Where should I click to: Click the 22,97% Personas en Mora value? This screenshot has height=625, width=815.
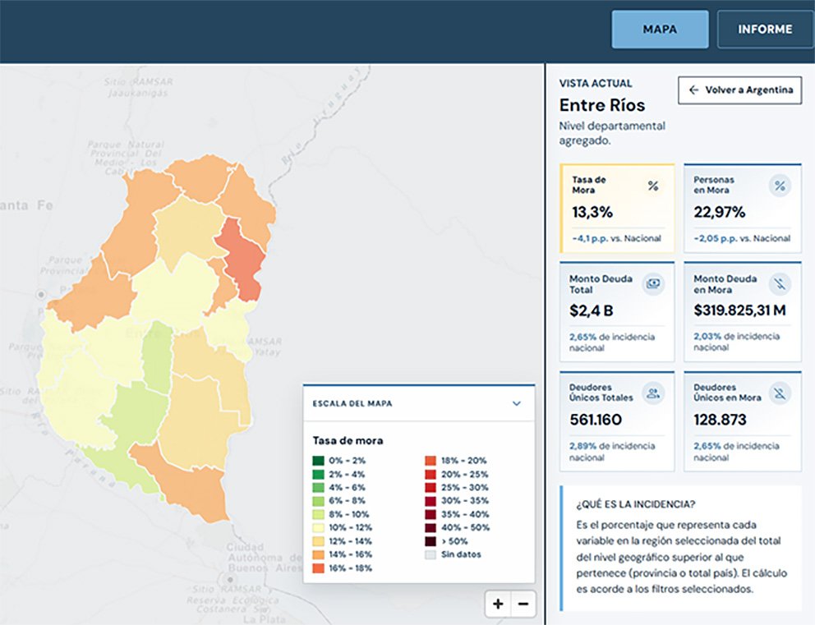pyautogui.click(x=720, y=212)
